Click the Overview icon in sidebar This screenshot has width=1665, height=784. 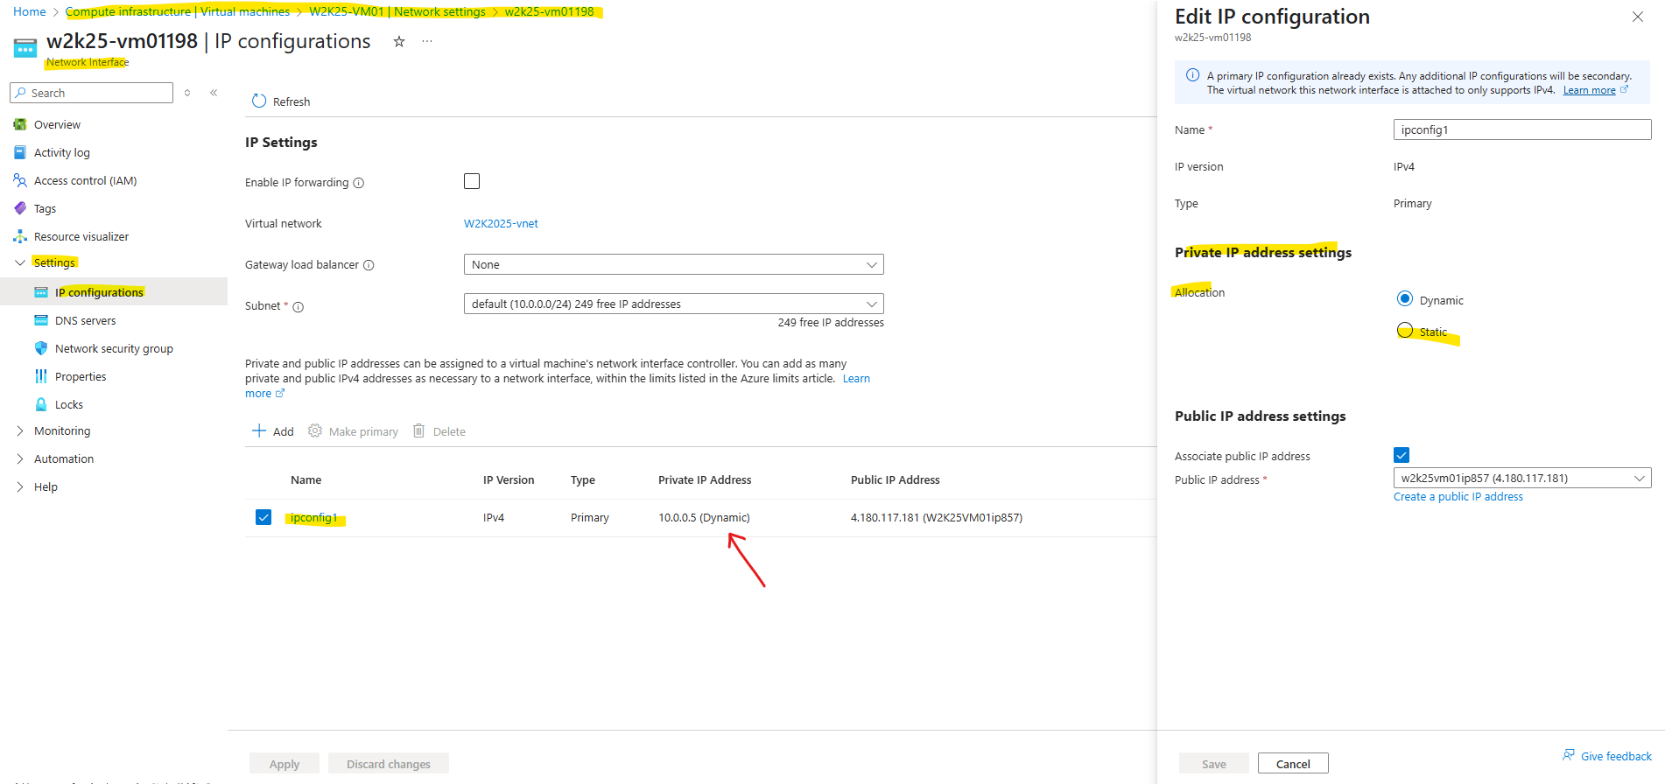point(20,124)
